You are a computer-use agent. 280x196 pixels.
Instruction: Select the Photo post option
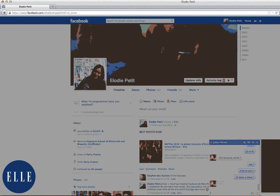pos(159,101)
